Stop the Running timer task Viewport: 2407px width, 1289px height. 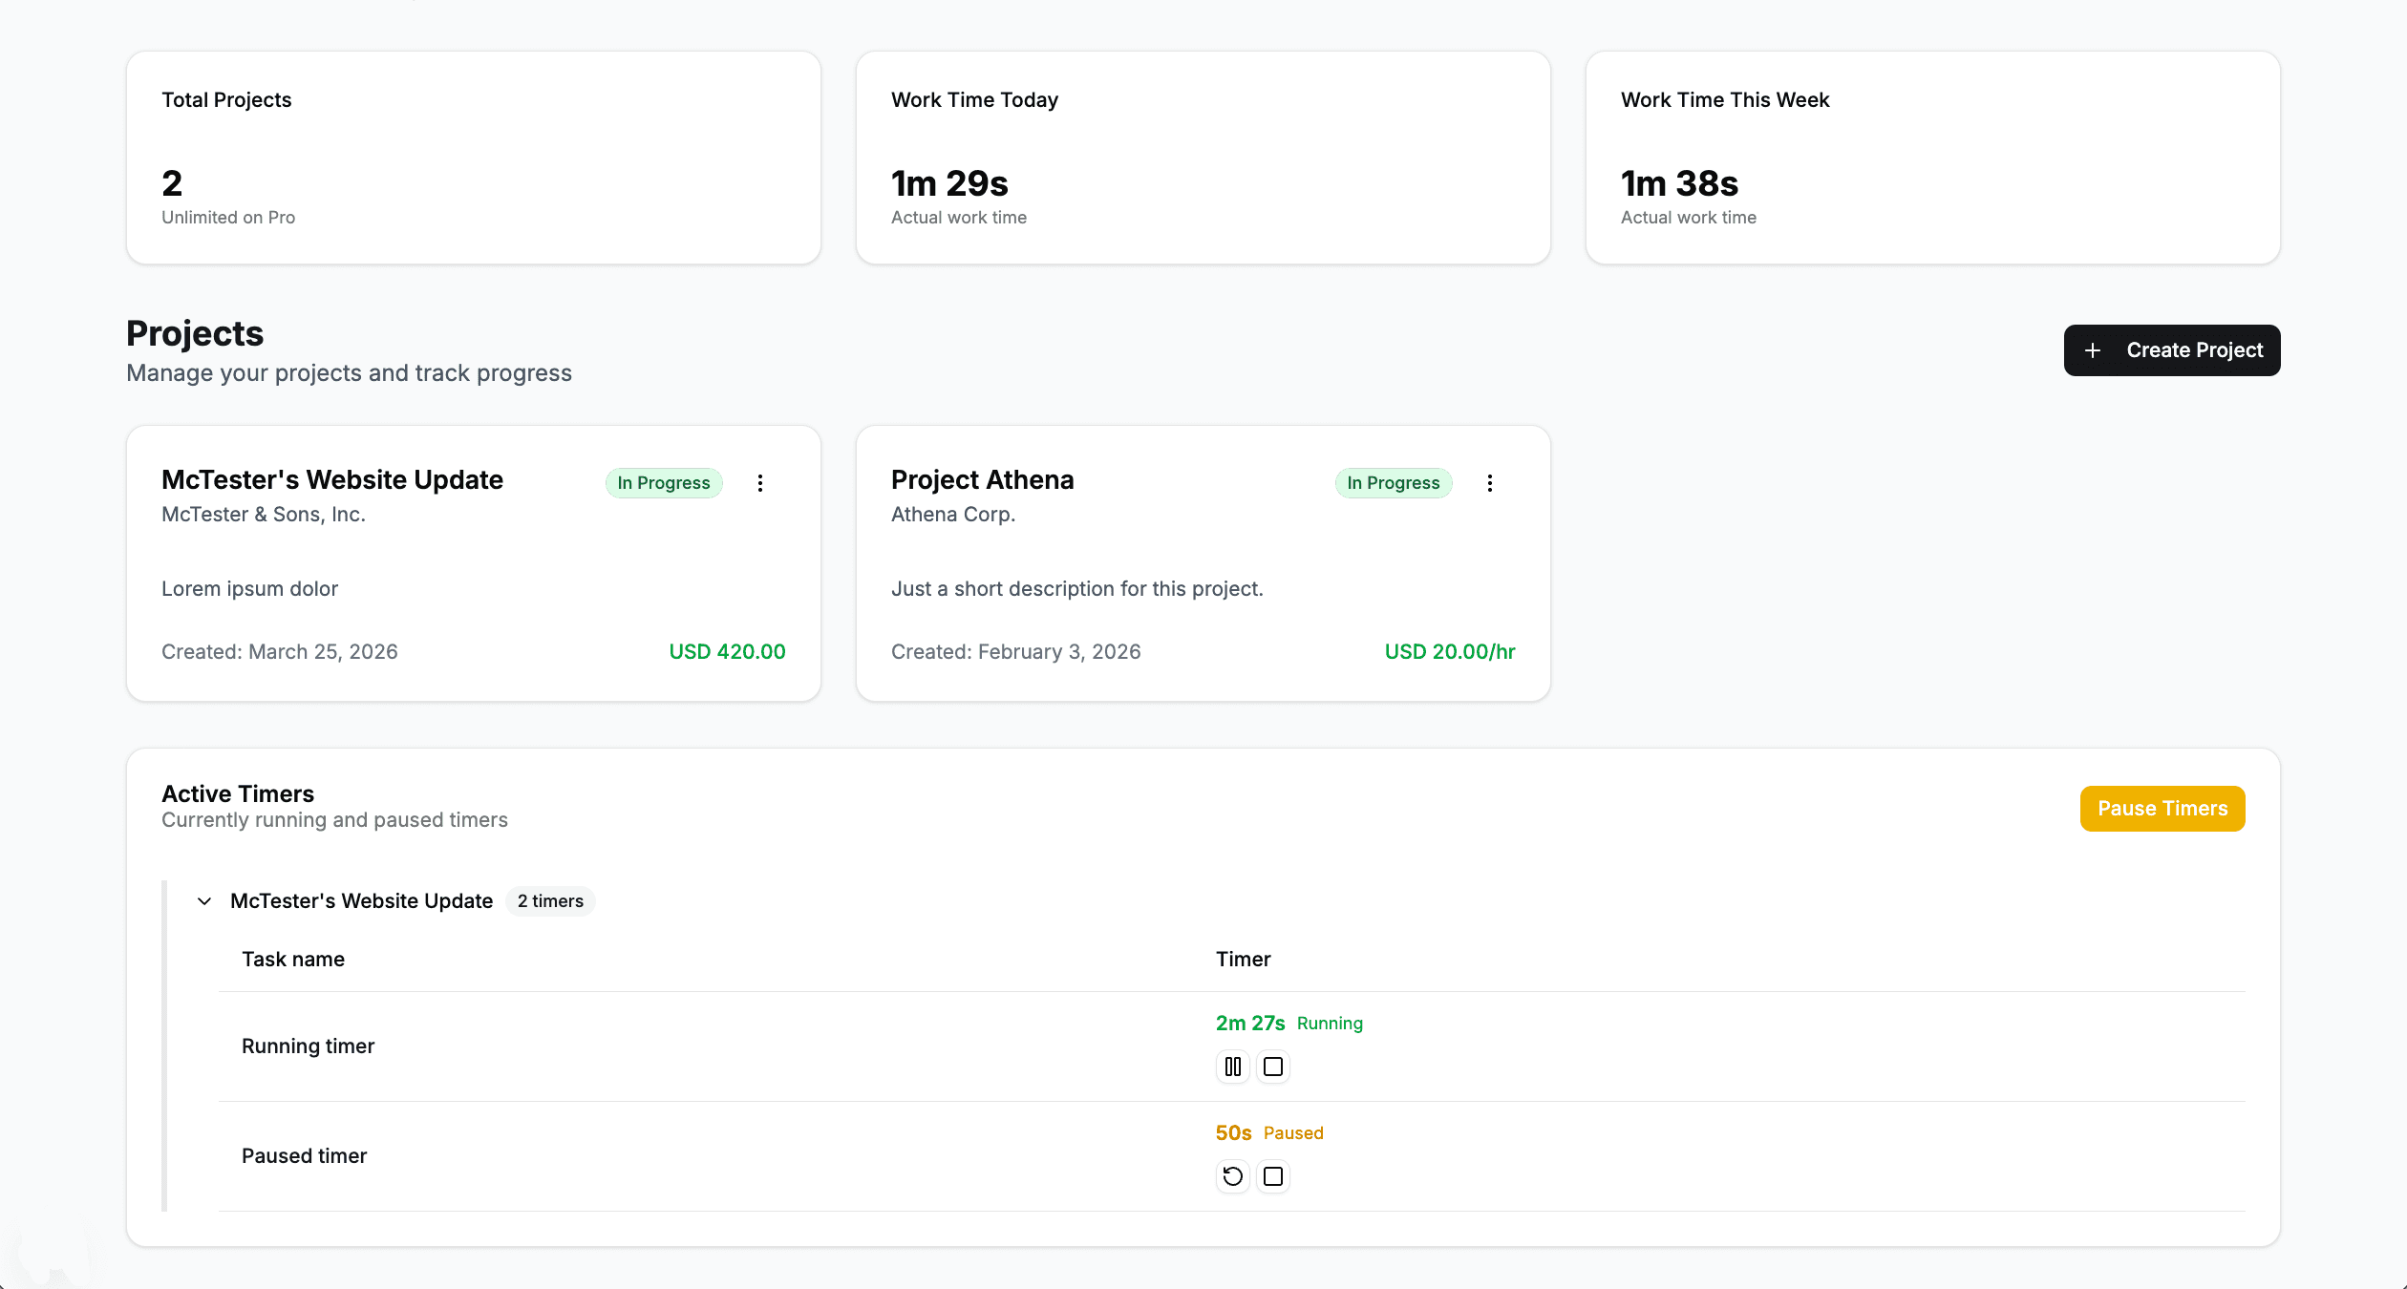pyautogui.click(x=1273, y=1067)
